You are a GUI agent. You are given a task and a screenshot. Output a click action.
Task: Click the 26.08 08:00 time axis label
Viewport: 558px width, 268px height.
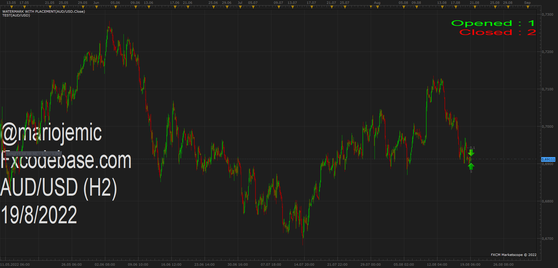(503, 264)
